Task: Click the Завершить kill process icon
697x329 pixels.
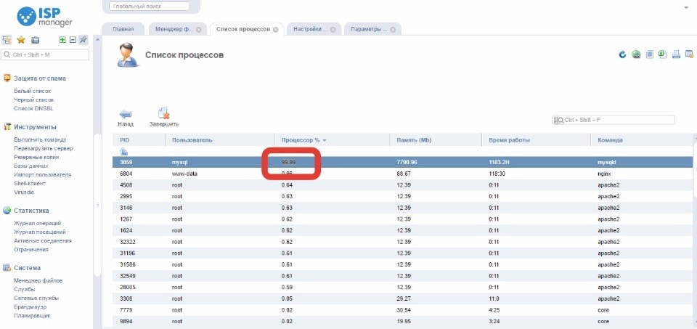Action: coord(163,113)
